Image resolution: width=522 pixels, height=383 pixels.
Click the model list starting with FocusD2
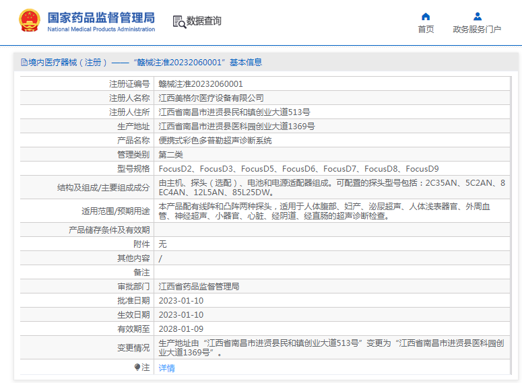pos(298,169)
